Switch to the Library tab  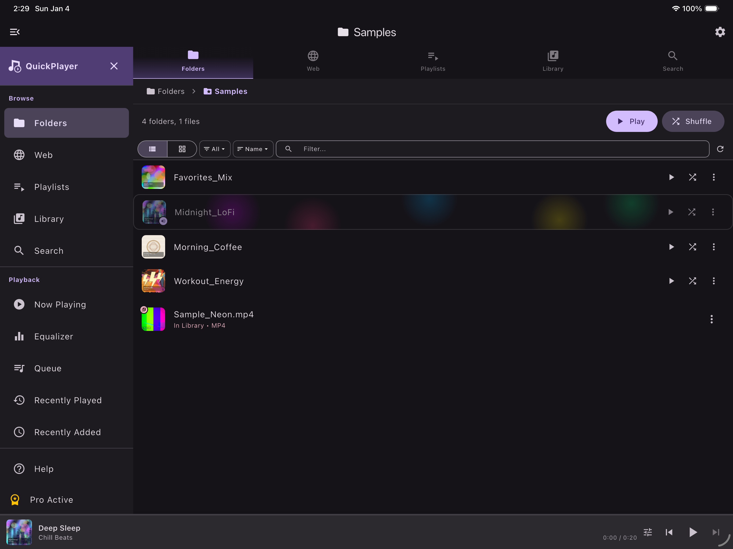click(x=552, y=61)
